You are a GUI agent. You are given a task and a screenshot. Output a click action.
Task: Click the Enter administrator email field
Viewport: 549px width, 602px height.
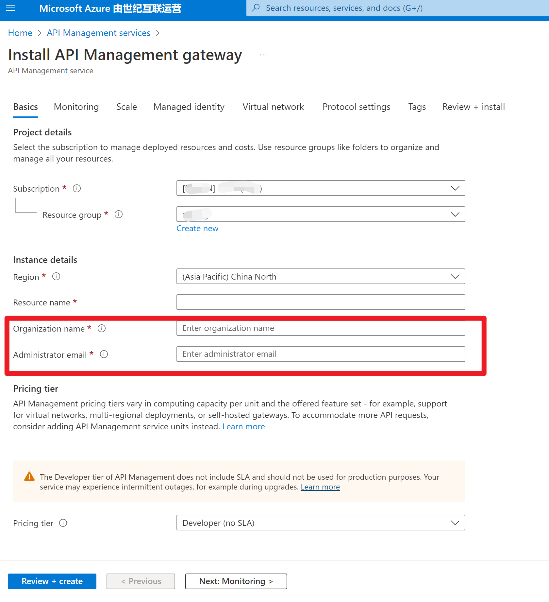point(320,354)
